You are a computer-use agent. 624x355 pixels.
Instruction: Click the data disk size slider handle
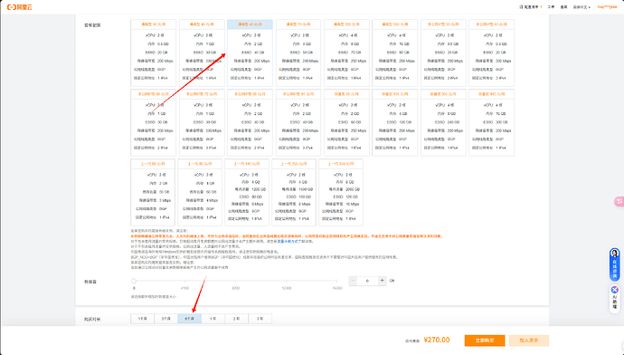click(134, 281)
